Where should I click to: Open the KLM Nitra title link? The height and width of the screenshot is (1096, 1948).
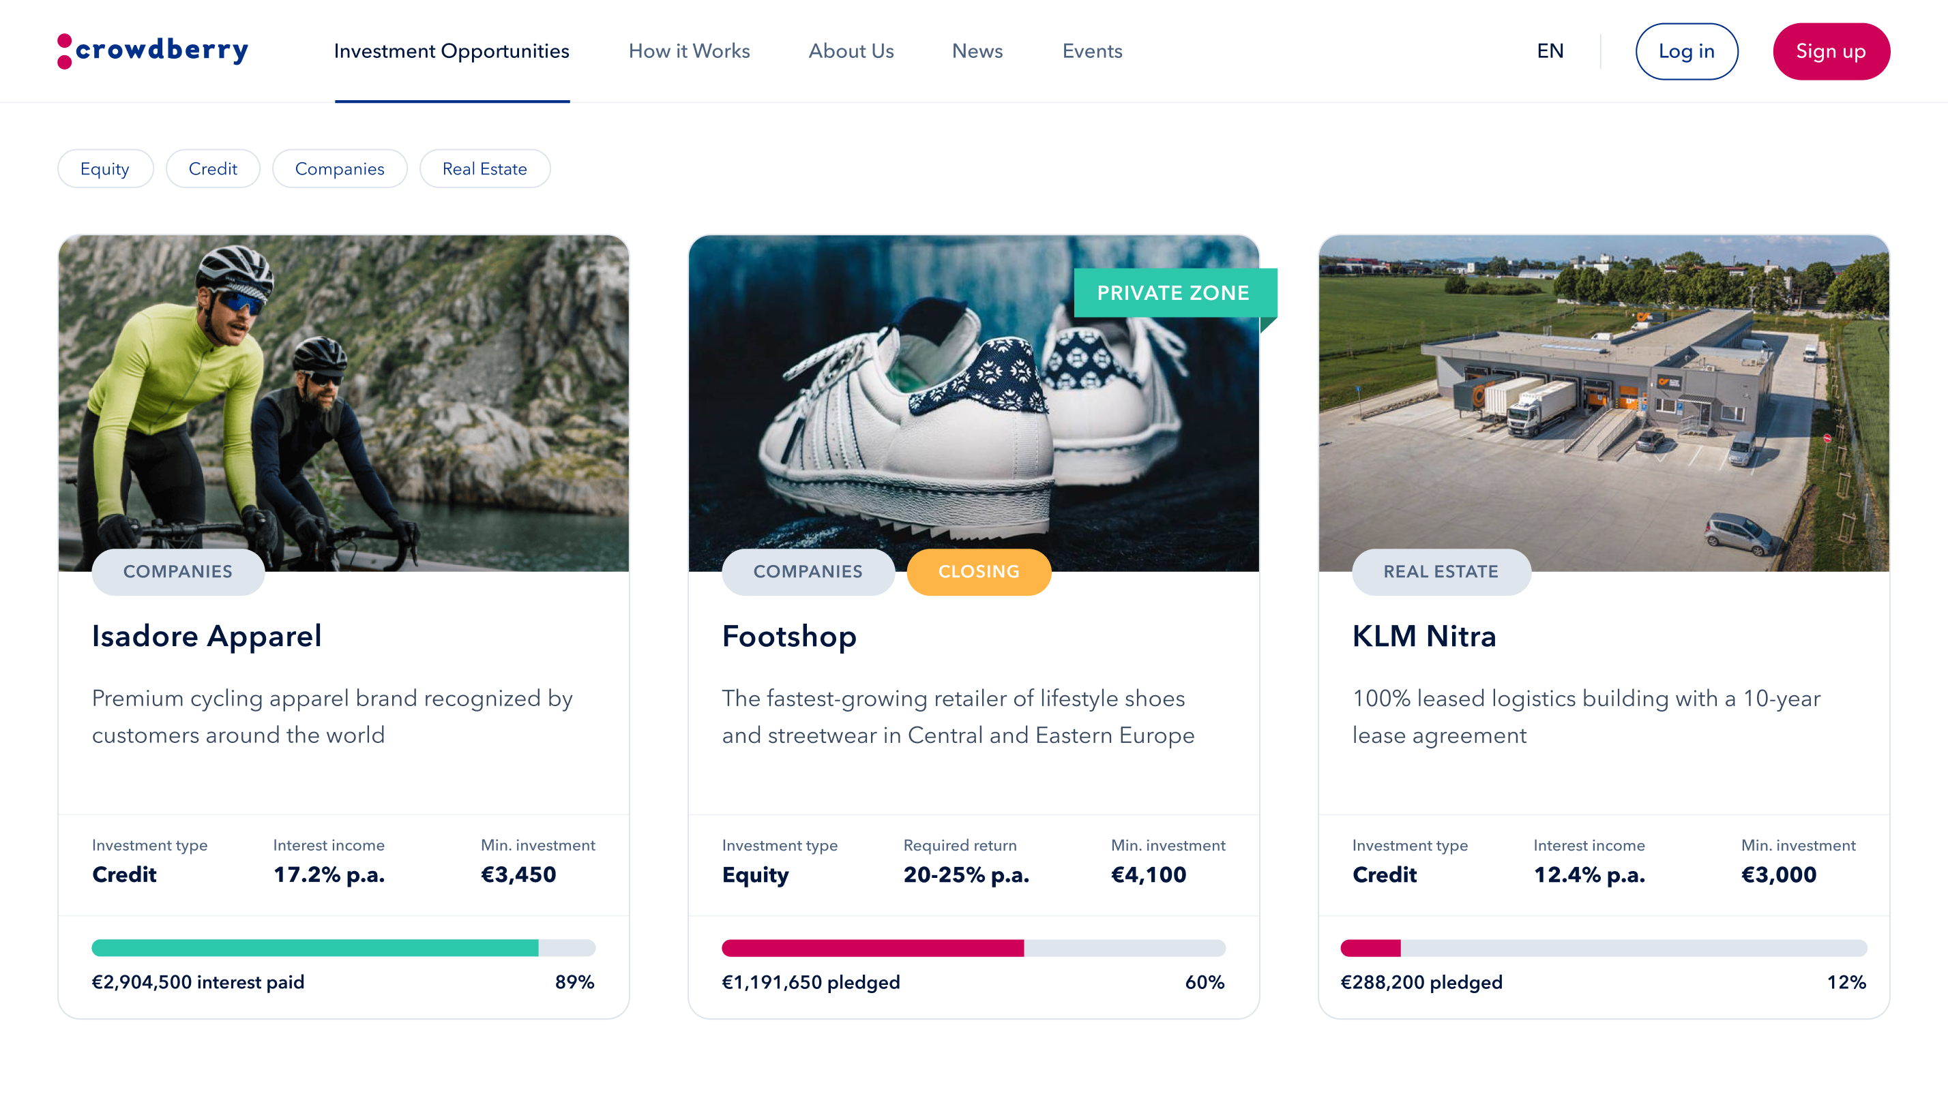[1424, 636]
